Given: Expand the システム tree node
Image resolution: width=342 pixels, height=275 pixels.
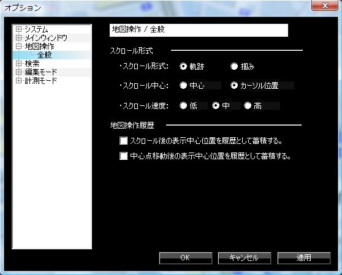Looking at the screenshot, I should pos(19,29).
